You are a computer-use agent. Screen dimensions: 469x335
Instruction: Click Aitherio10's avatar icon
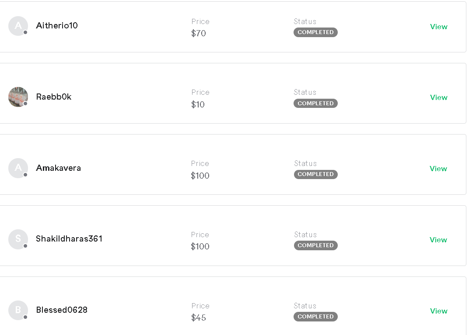pos(18,26)
